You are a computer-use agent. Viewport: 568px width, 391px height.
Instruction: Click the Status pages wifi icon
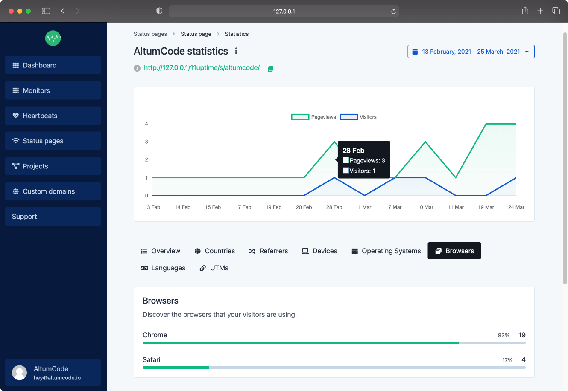[x=16, y=141]
